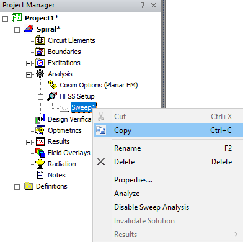This screenshot has width=243, height=242.
Task: Click the HFSS Setup magnifier icon
Action: click(x=52, y=96)
